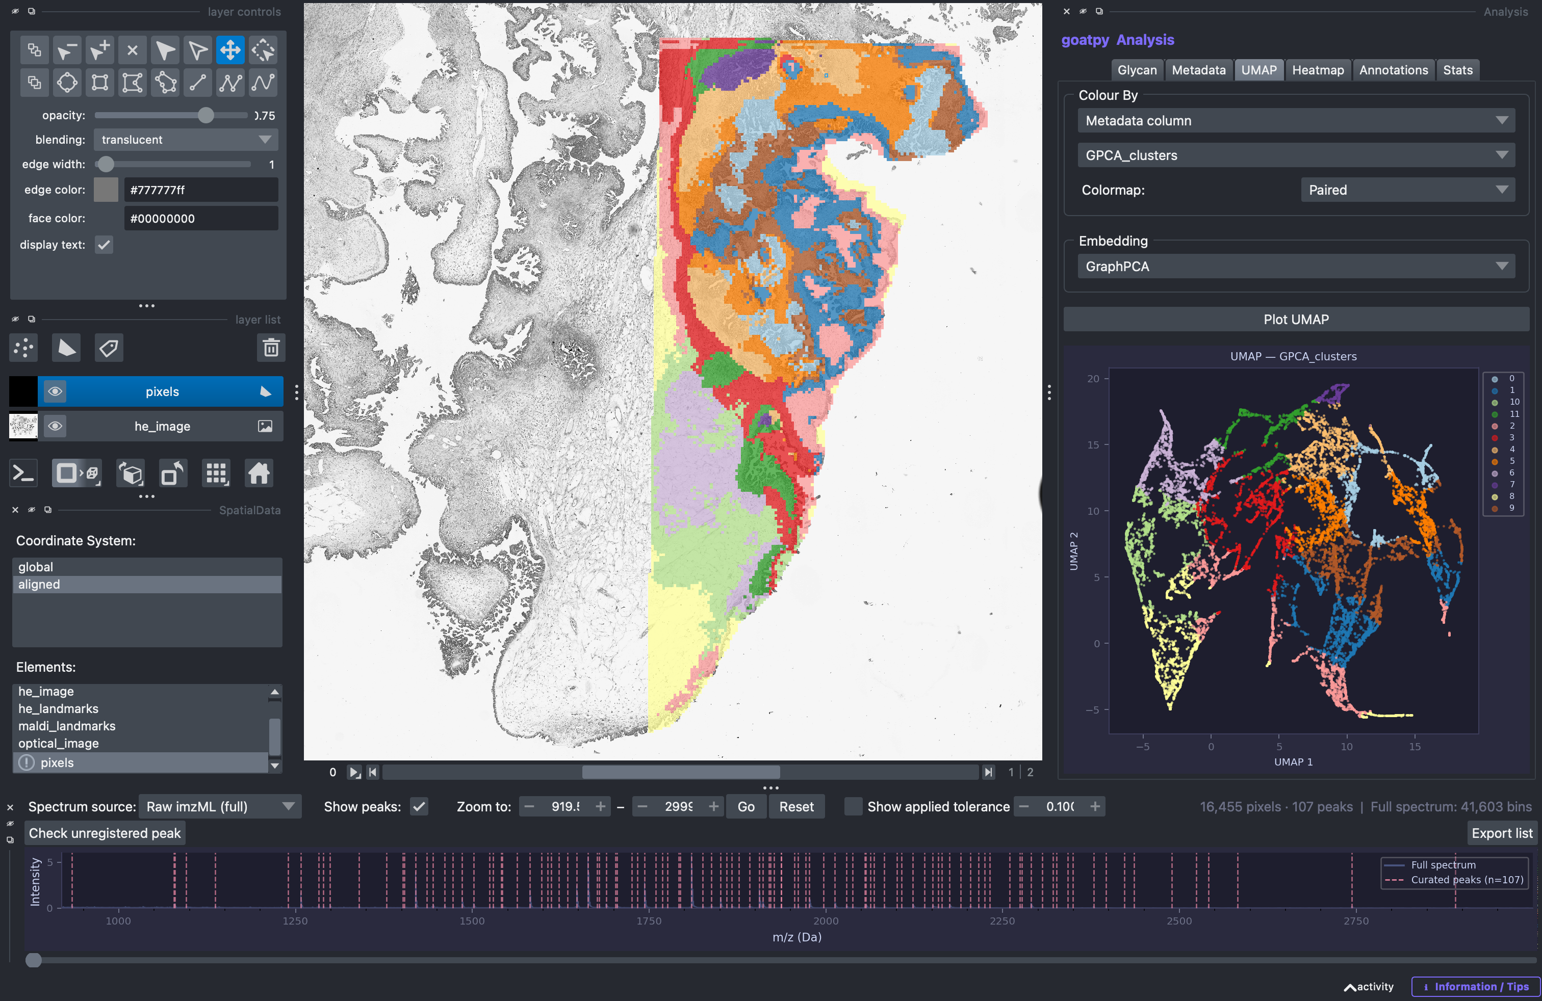Select the transform tool in layer controls
The height and width of the screenshot is (1001, 1542).
point(263,50)
